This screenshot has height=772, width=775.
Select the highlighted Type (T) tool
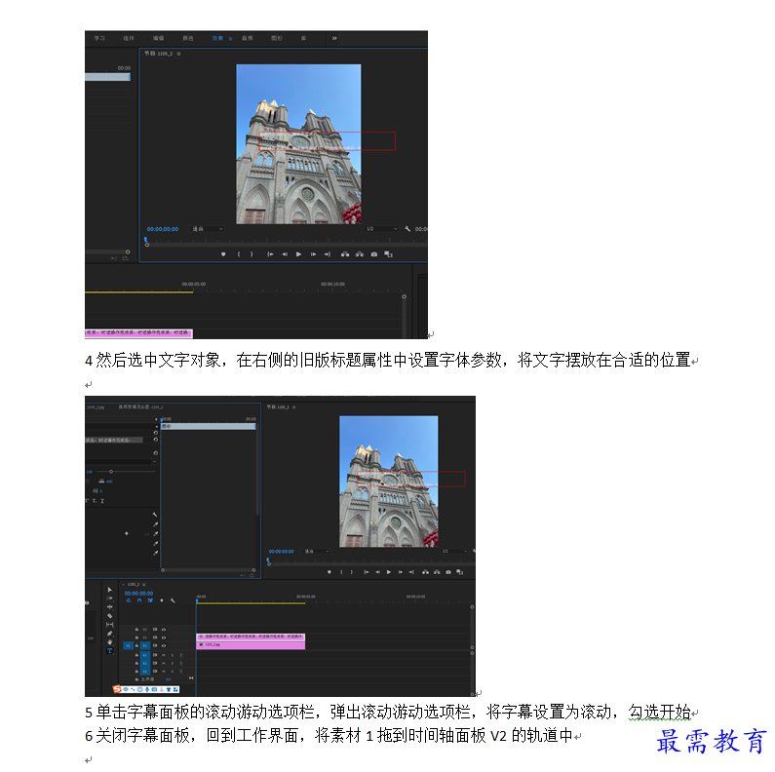click(x=110, y=651)
